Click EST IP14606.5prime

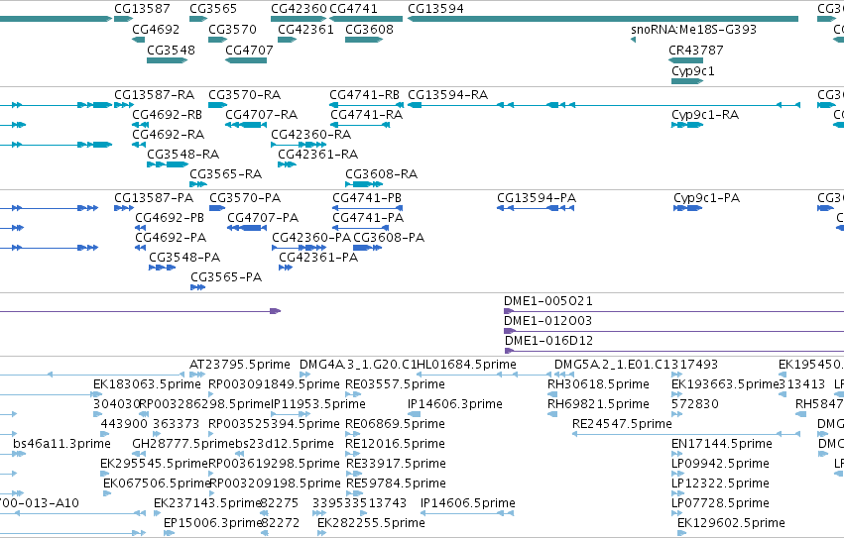(x=467, y=514)
